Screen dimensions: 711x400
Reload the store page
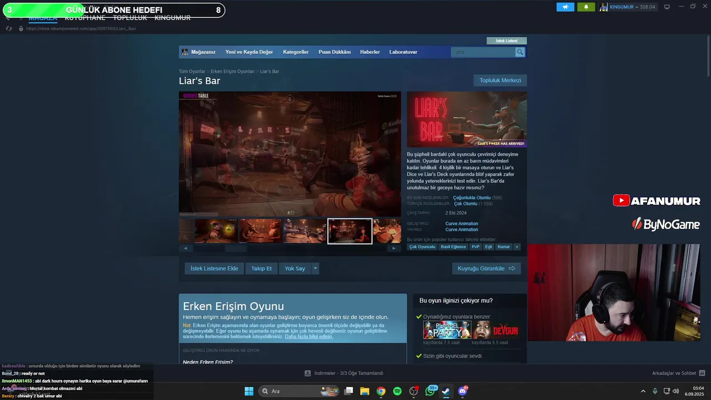[8, 28]
